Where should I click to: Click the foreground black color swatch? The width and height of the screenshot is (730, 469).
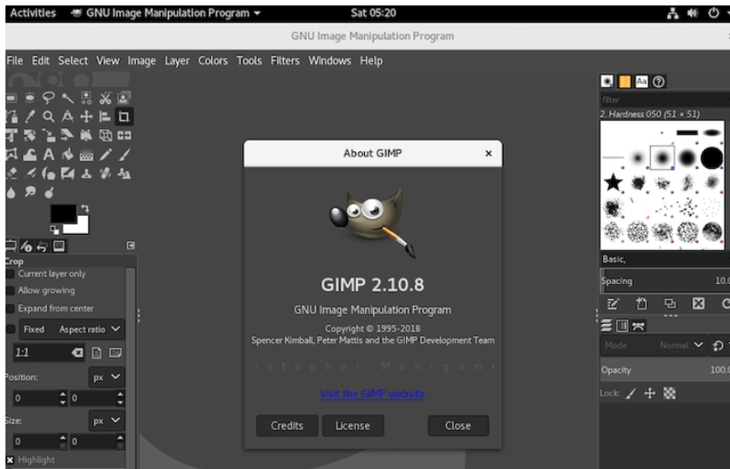(62, 212)
